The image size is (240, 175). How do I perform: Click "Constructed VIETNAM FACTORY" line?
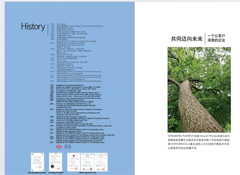click(x=68, y=115)
